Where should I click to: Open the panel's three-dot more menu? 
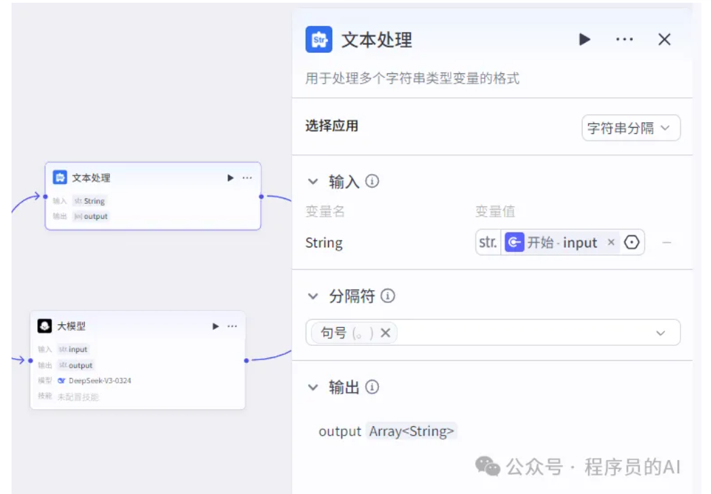coord(624,39)
